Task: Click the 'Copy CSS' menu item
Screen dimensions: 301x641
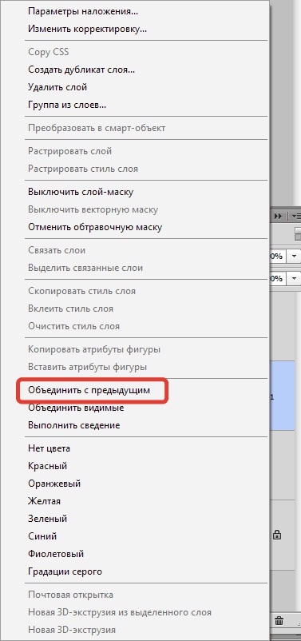Action: coord(49,52)
